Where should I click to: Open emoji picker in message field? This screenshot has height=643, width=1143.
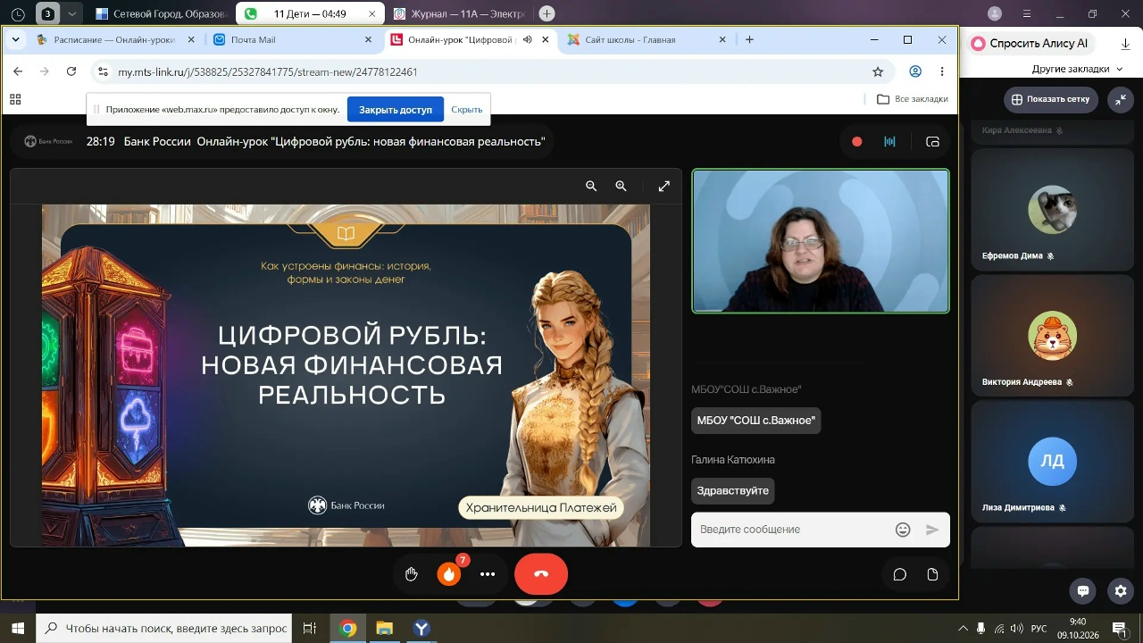(903, 530)
